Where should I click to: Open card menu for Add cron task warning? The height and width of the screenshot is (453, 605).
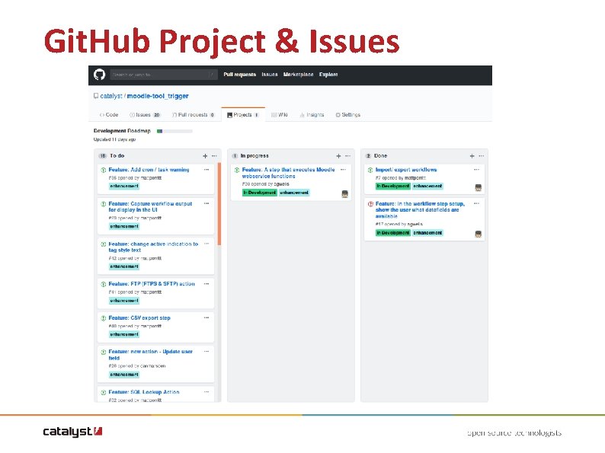[206, 170]
